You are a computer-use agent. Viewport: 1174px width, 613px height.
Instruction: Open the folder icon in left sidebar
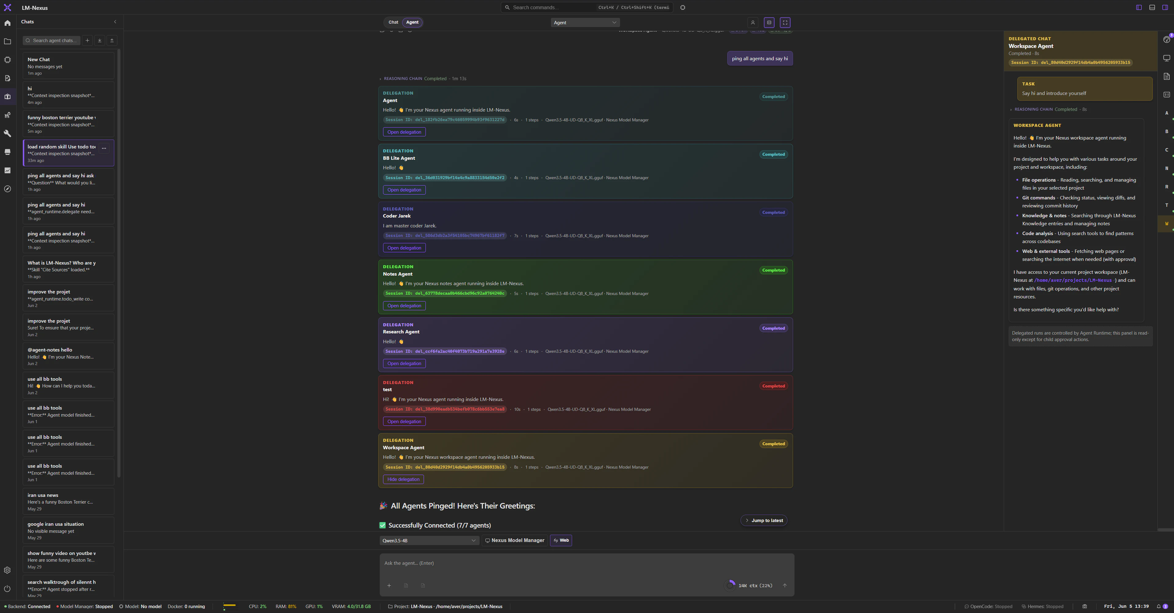[7, 41]
